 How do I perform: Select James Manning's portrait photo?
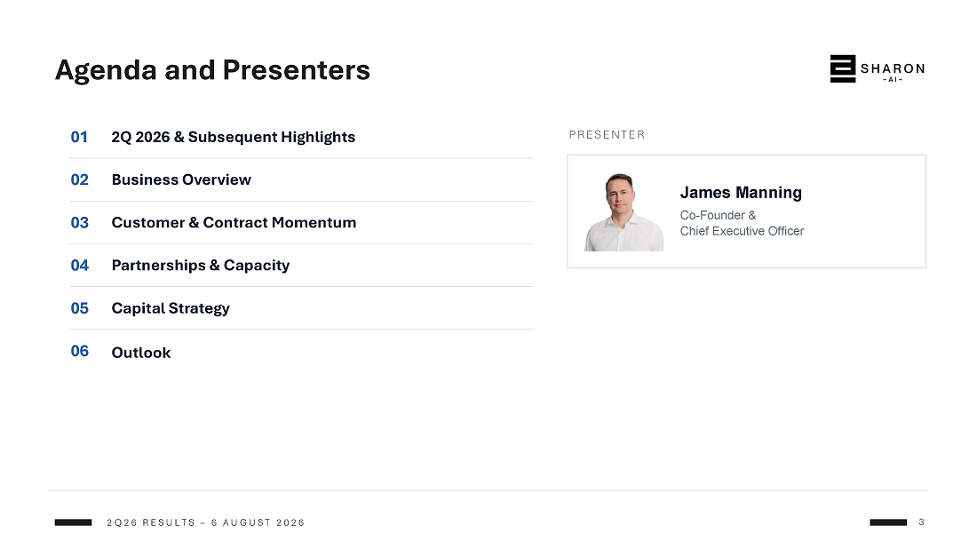point(624,212)
